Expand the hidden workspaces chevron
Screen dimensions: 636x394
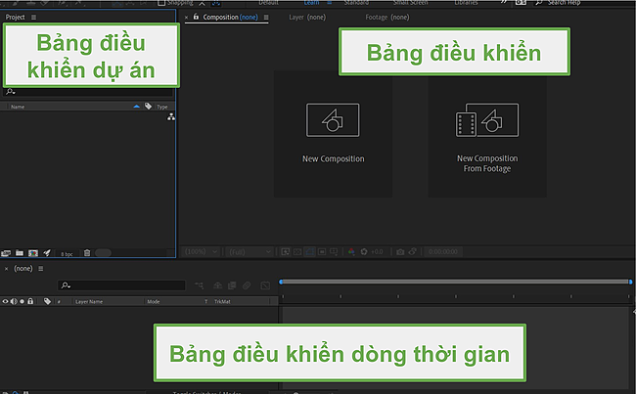503,2
